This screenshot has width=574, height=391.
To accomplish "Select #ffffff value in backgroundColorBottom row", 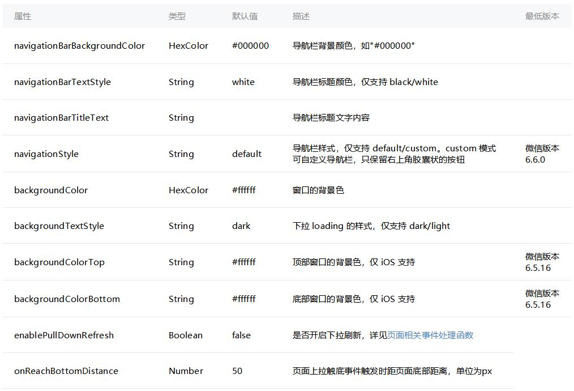I will tap(244, 299).
